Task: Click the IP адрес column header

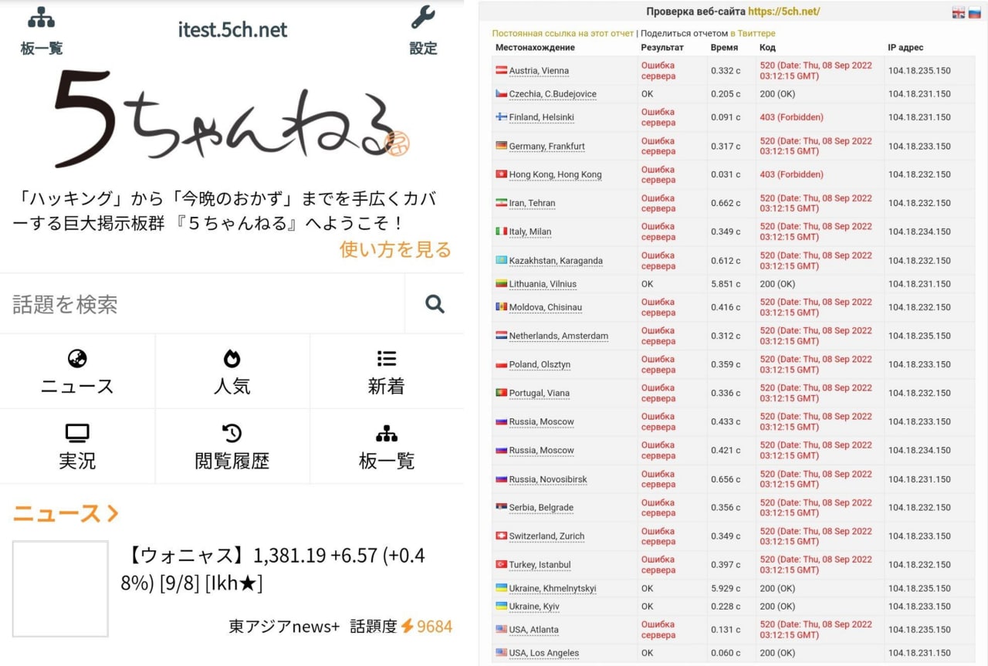Action: (905, 48)
